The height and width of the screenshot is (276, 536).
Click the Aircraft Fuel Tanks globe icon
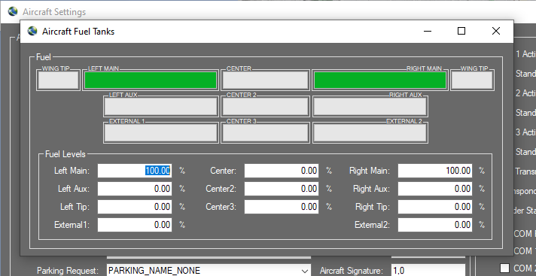[32, 31]
